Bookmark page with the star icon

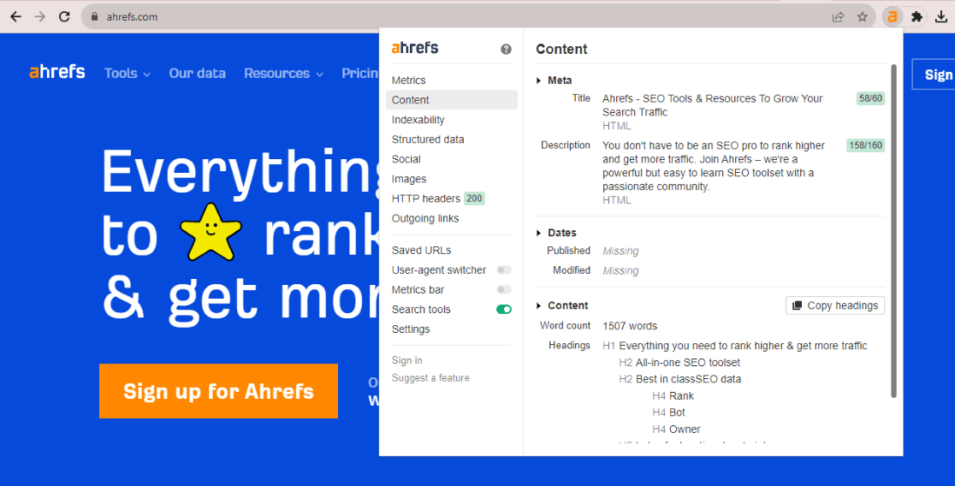click(863, 17)
